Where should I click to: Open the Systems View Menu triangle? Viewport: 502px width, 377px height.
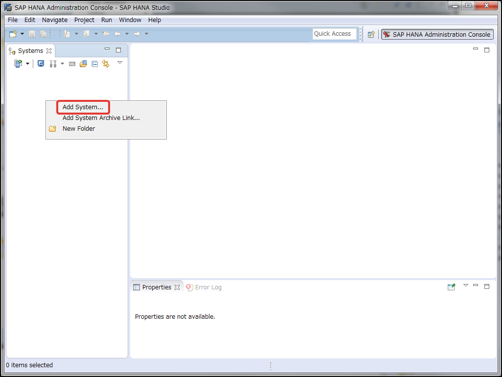[x=120, y=63]
